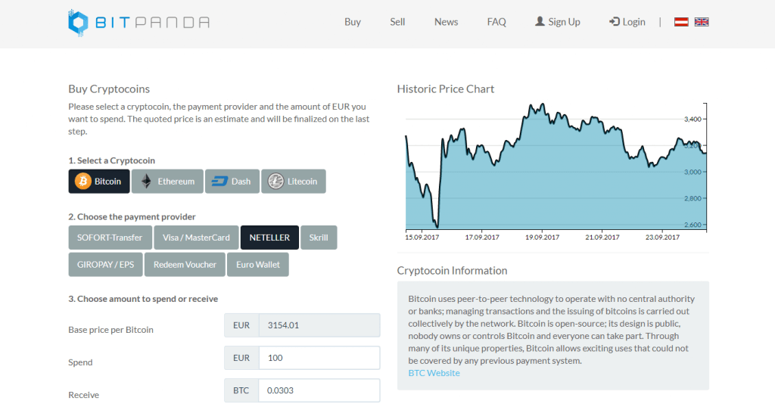Select the Dash logo icon
Viewport: 775px width, 407px height.
(x=219, y=182)
